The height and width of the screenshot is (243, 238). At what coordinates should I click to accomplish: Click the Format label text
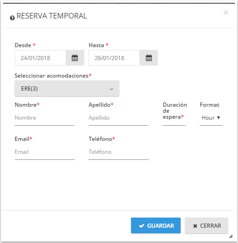tap(209, 105)
